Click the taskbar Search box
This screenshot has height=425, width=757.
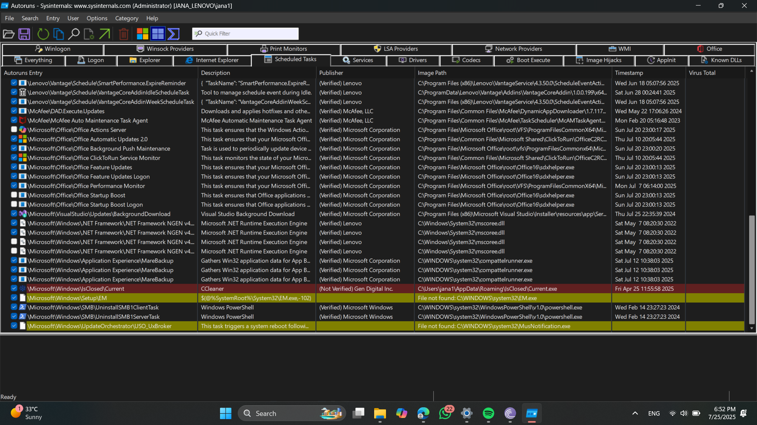(292, 413)
